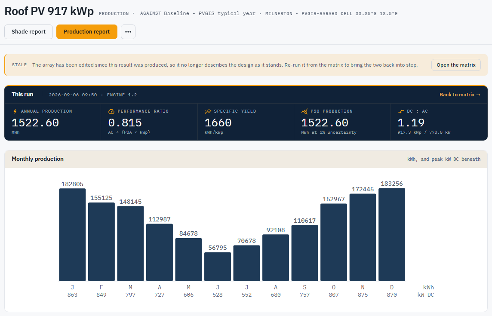Image resolution: width=492 pixels, height=316 pixels.
Task: Select the chart bar labeled 56795
Action: pos(218,267)
